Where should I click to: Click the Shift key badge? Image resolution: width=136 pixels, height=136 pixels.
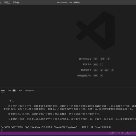[x=103, y=59]
